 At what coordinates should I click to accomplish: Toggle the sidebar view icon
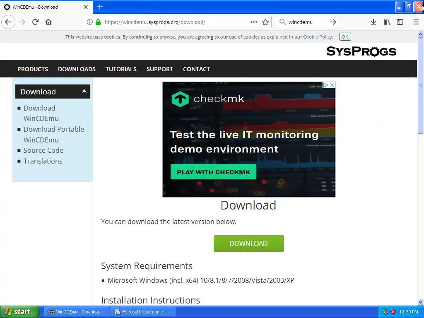coord(400,22)
